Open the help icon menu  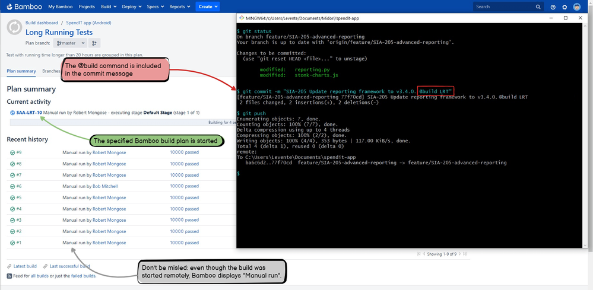coord(553,7)
